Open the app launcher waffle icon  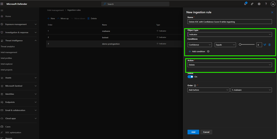[2, 4]
